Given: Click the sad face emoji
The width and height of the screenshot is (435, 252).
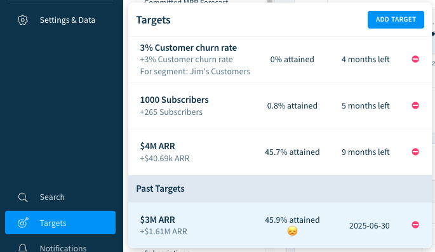Looking at the screenshot, I should click(x=292, y=231).
